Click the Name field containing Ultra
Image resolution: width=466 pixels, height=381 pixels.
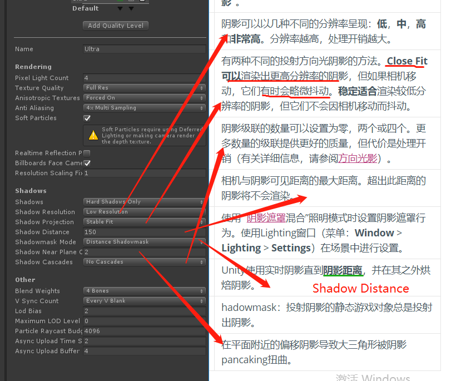[x=145, y=48]
